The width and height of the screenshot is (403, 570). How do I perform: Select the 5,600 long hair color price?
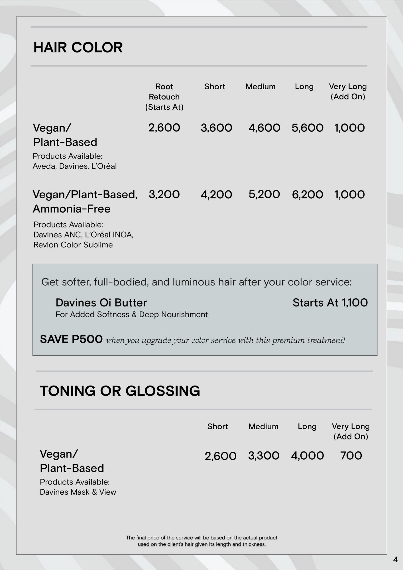[307, 128]
